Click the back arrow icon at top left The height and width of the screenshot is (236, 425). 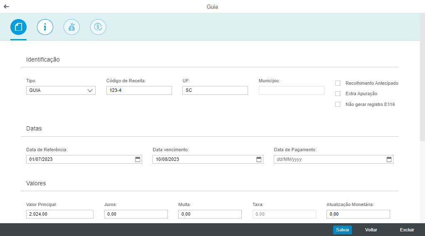tap(6, 7)
